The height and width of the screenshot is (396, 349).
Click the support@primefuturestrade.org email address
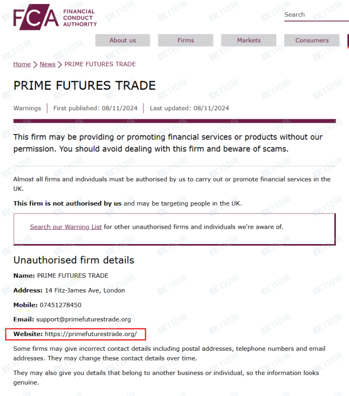(x=84, y=319)
